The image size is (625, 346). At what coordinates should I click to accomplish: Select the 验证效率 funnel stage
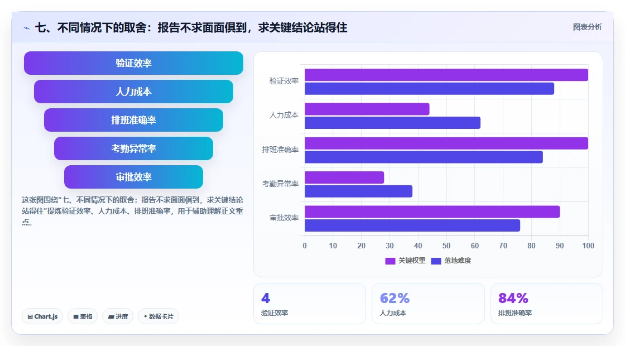pyautogui.click(x=133, y=63)
